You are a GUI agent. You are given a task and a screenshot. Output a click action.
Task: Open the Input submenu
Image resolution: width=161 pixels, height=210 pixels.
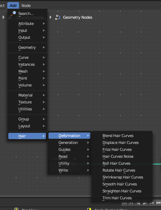pyautogui.click(x=27, y=30)
